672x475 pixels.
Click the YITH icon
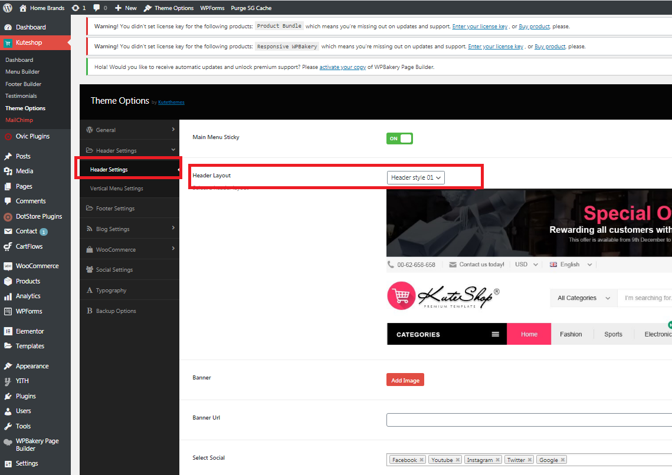[x=8, y=381]
